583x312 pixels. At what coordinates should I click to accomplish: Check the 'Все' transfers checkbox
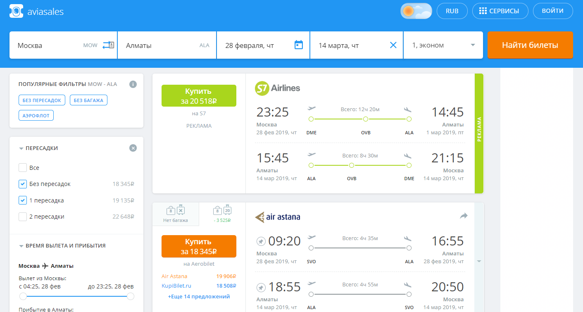coord(23,168)
